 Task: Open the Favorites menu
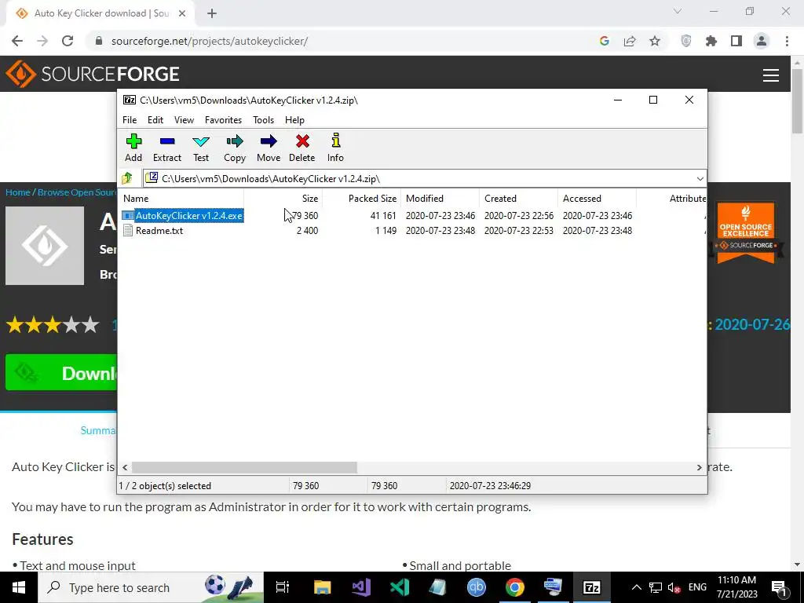[223, 120]
